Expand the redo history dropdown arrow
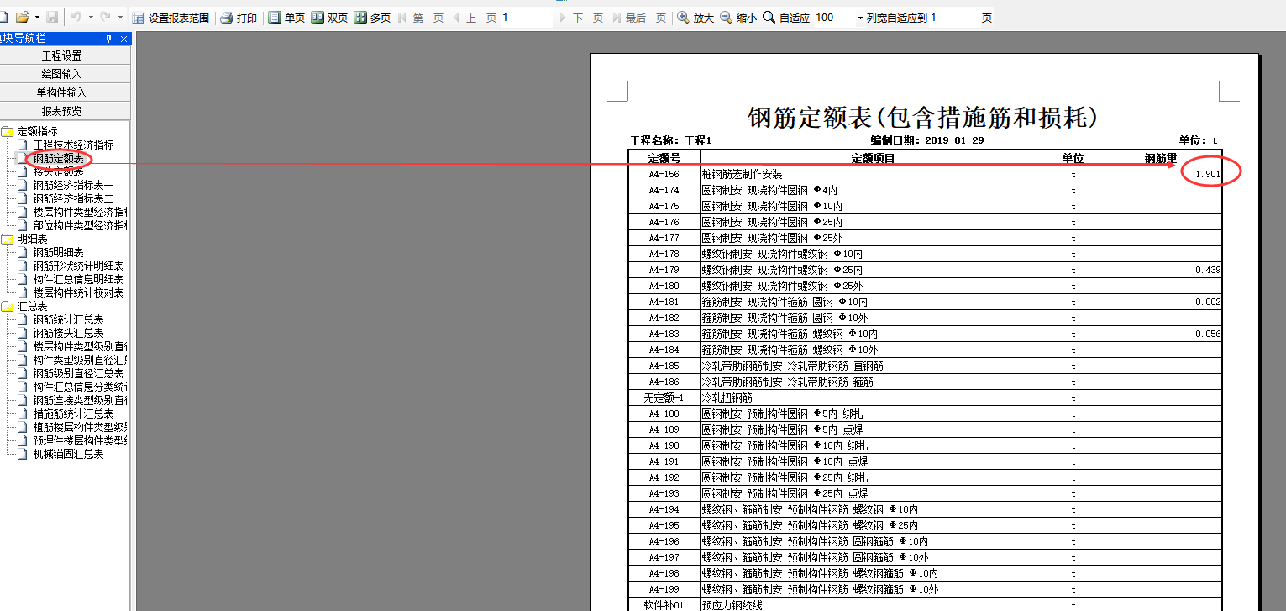The image size is (1286, 611). pos(120,18)
